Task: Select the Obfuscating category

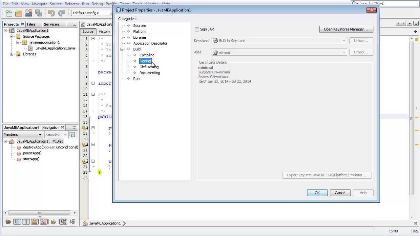Action: point(149,67)
